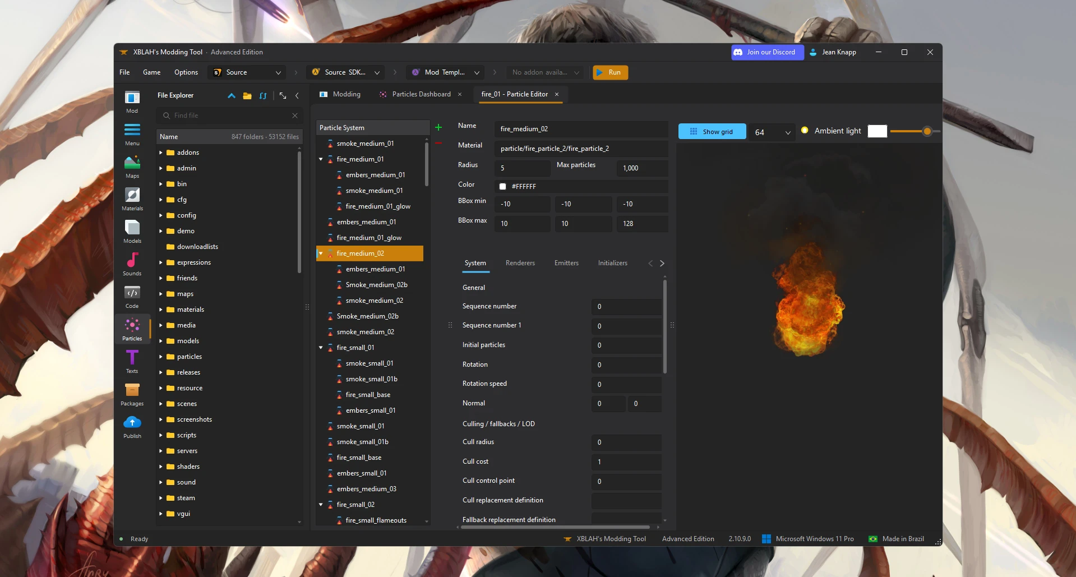Click the Ambient light color swatch
This screenshot has width=1076, height=577.
[878, 131]
